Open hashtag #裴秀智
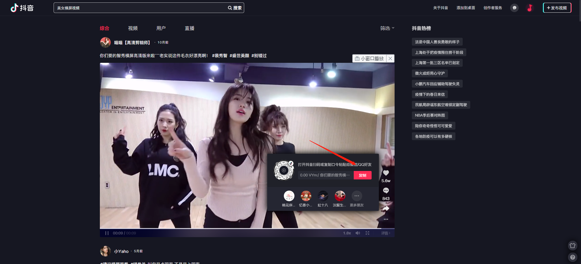The width and height of the screenshot is (581, 264). click(220, 56)
